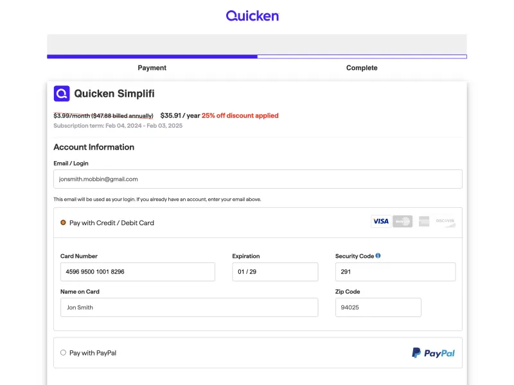Click the Expiration date field
Image resolution: width=514 pixels, height=385 pixels.
click(276, 271)
